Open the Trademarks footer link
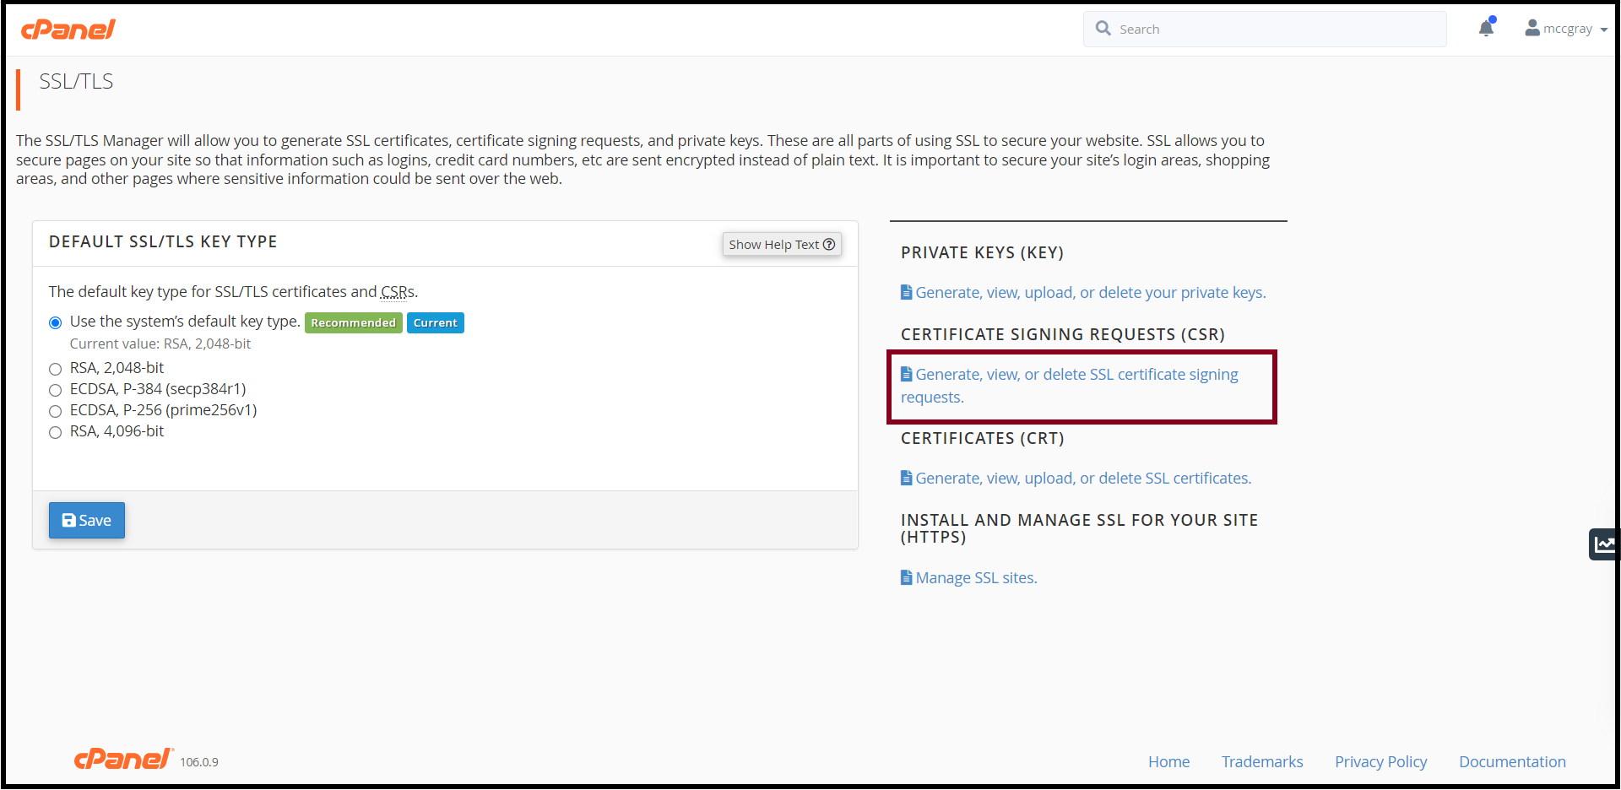1621x790 pixels. (x=1262, y=761)
